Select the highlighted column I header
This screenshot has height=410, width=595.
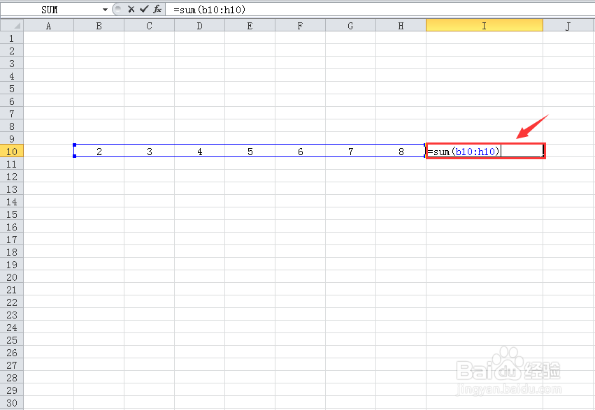click(485, 26)
